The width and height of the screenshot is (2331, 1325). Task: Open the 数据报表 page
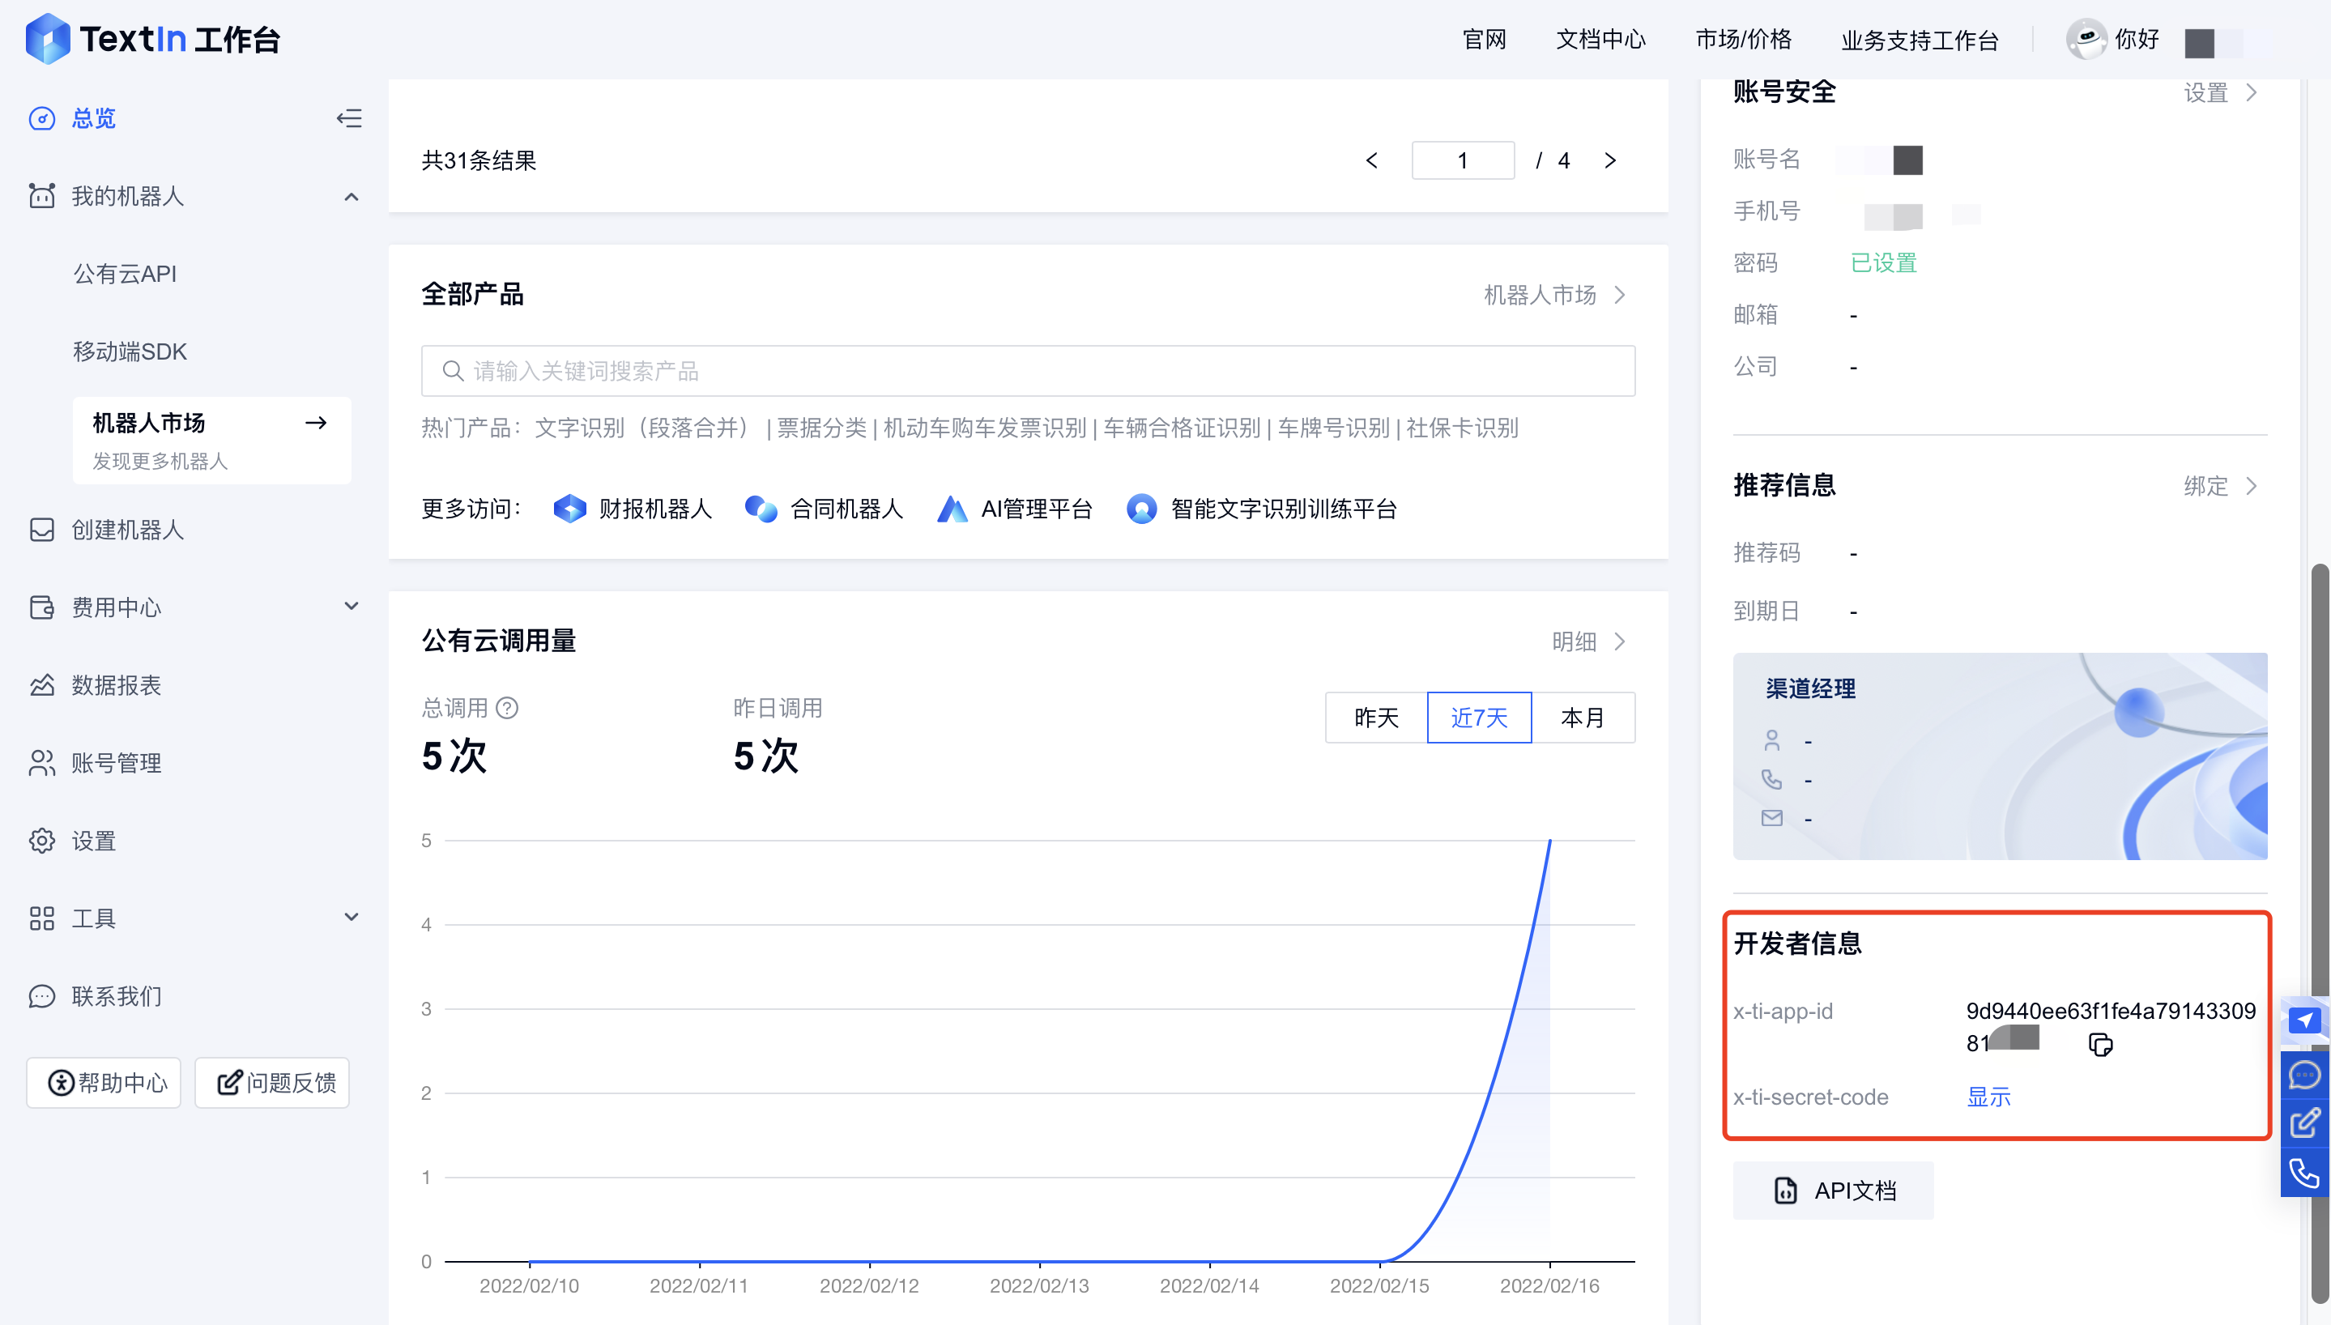click(x=117, y=685)
